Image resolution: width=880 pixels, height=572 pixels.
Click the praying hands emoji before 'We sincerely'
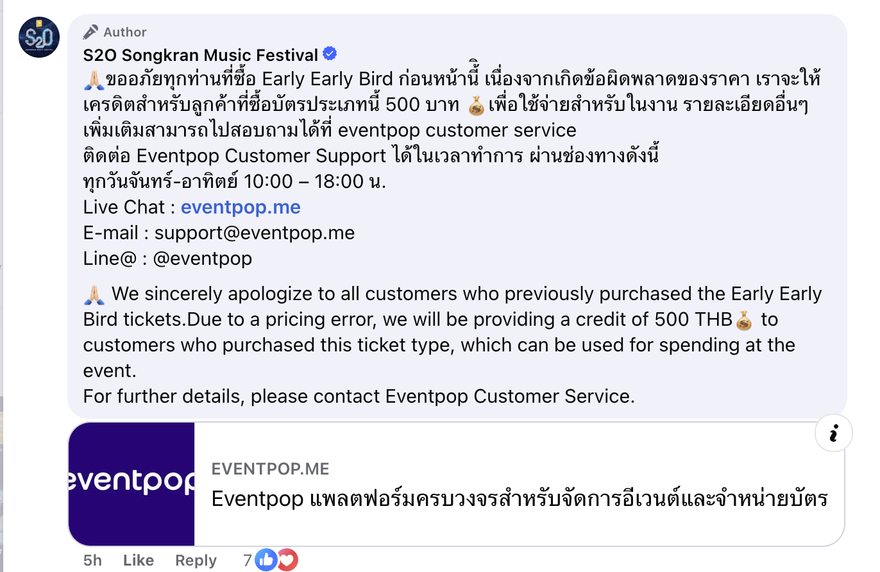pos(94,294)
